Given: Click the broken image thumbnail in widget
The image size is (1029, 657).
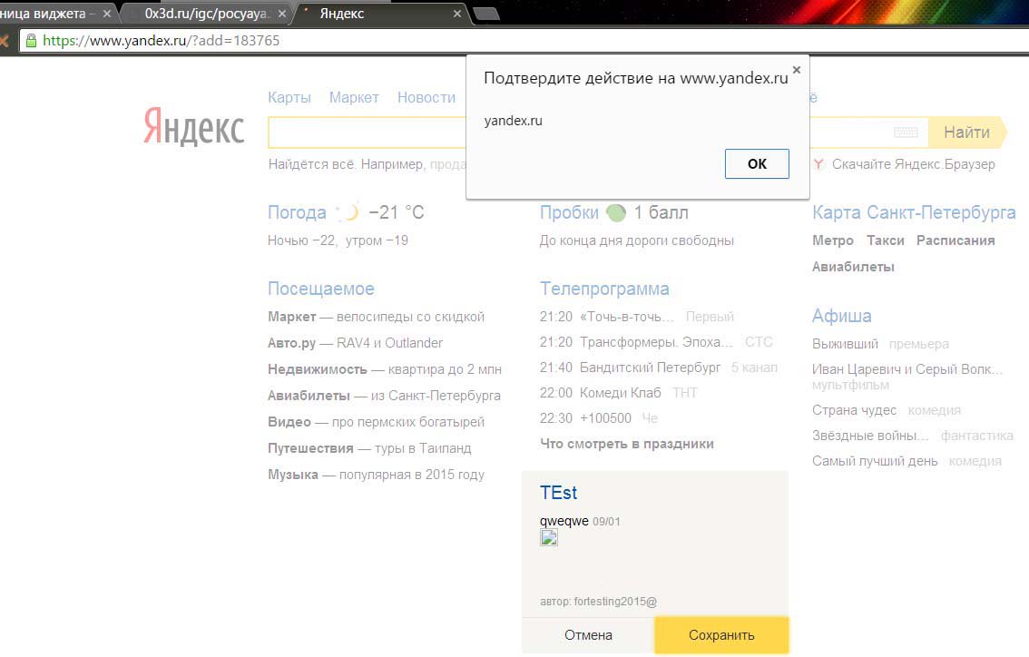Looking at the screenshot, I should point(549,537).
